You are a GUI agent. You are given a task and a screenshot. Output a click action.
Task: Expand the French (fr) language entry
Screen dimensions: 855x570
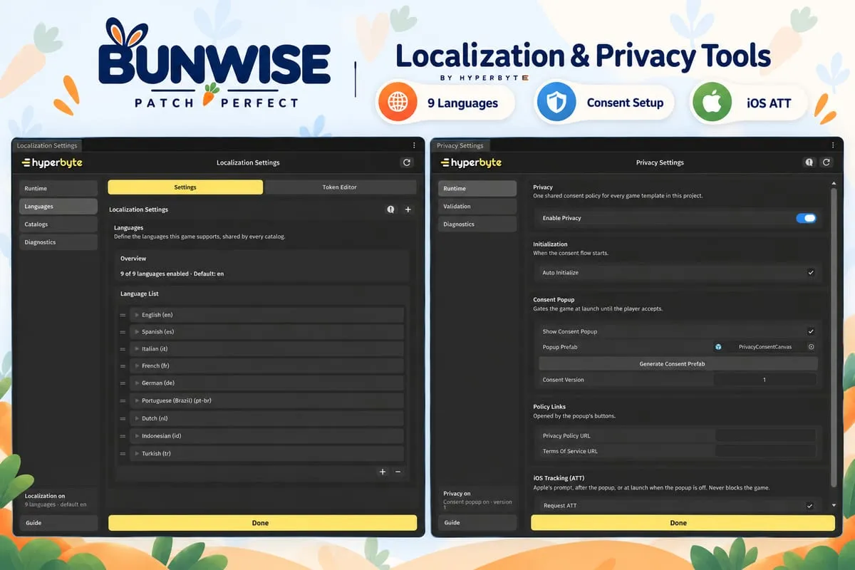coord(136,366)
